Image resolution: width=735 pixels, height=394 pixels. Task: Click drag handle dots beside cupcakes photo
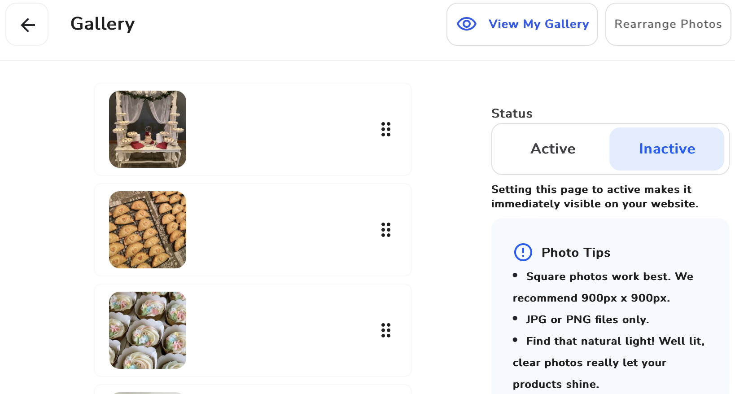click(x=386, y=330)
